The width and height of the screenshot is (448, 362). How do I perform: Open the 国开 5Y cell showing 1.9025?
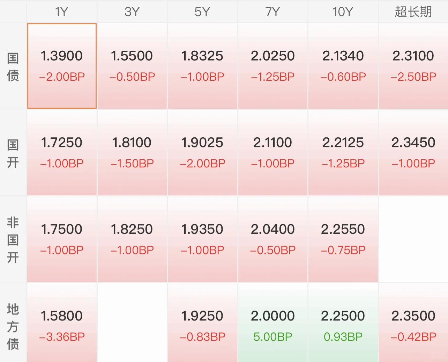(202, 152)
